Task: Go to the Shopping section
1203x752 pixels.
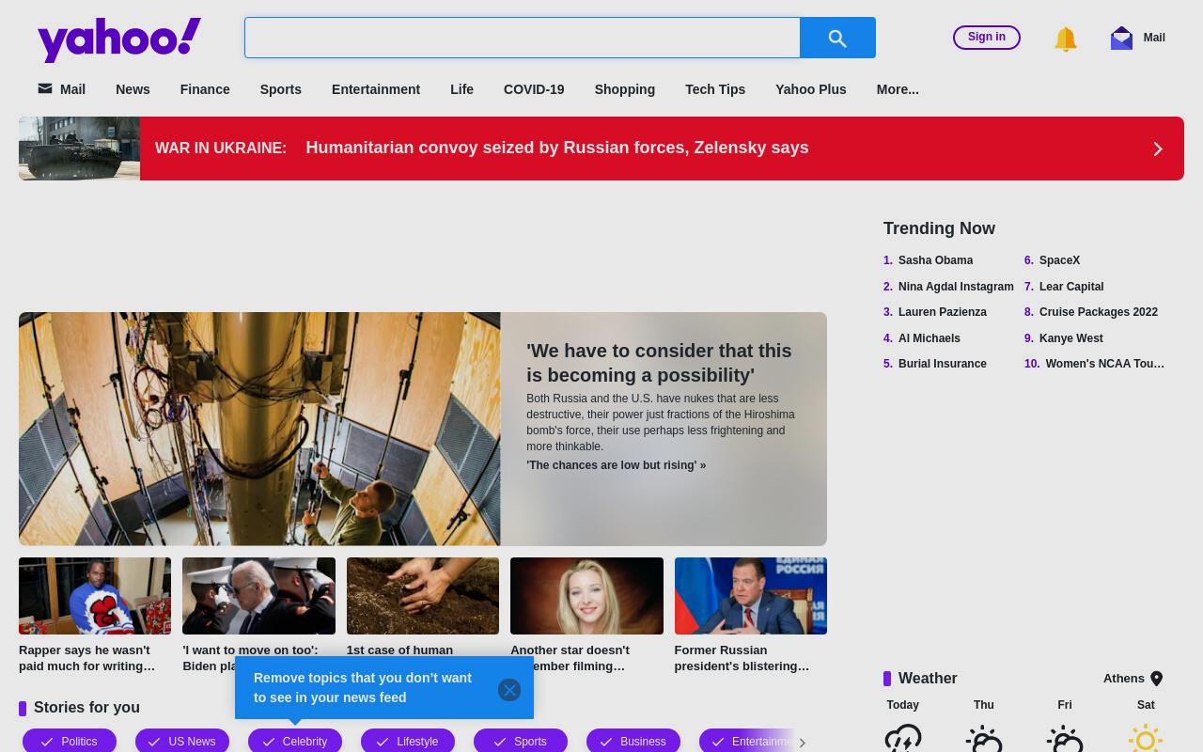Action: [x=625, y=89]
